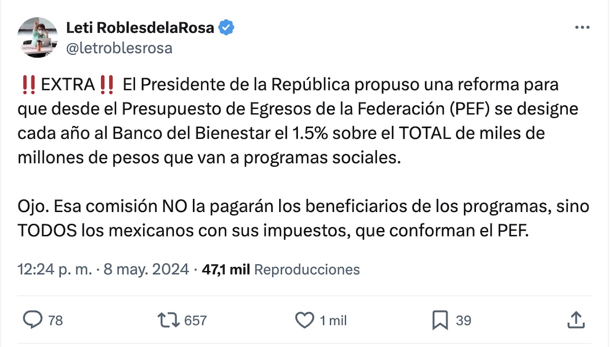Click the repost count of 657

(196, 320)
